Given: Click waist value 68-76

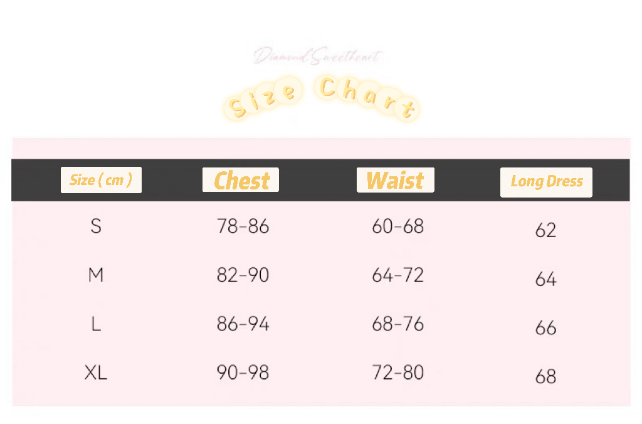Looking at the screenshot, I should pyautogui.click(x=397, y=324).
